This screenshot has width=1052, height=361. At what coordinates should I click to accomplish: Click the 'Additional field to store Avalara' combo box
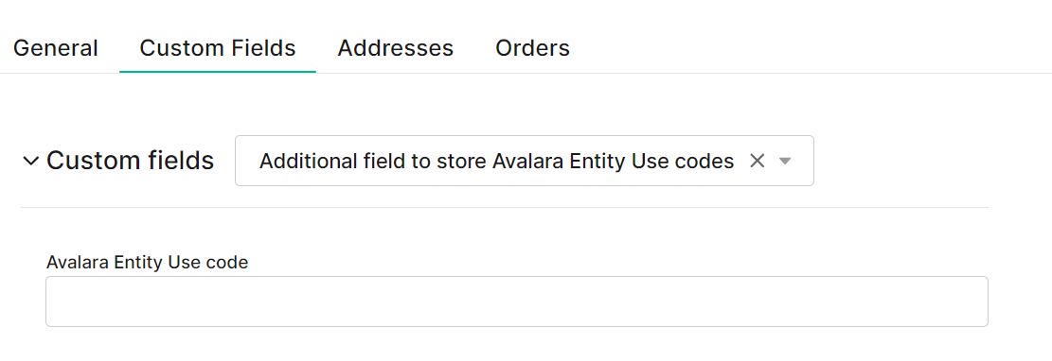(x=524, y=161)
